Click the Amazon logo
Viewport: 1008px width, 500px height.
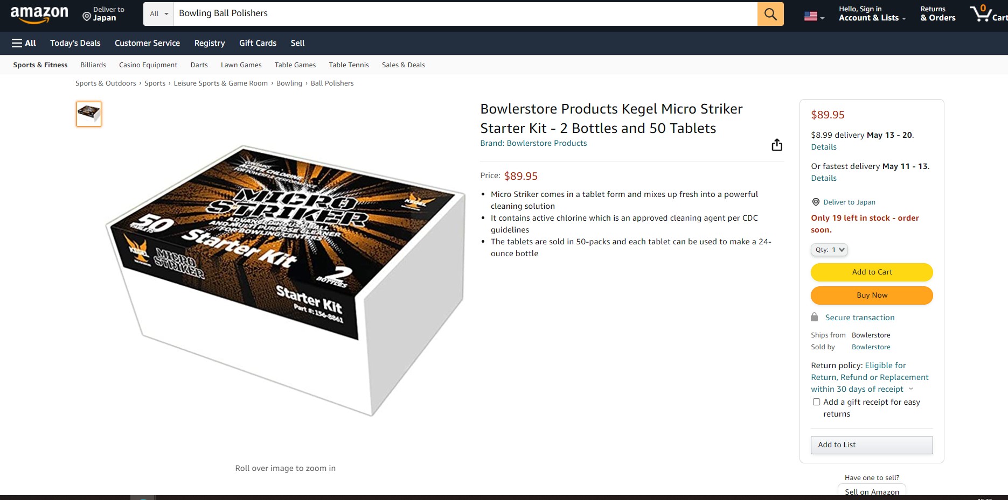tap(39, 15)
